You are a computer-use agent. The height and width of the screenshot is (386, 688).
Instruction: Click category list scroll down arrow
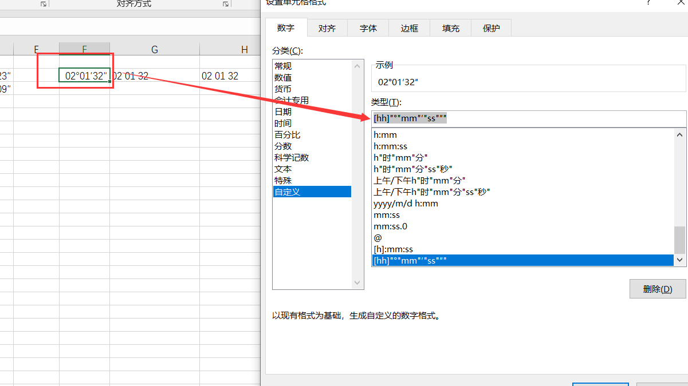click(358, 282)
